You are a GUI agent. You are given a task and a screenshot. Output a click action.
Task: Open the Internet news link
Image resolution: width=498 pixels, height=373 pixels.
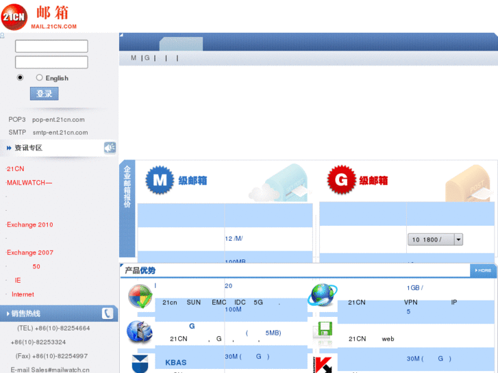point(23,294)
